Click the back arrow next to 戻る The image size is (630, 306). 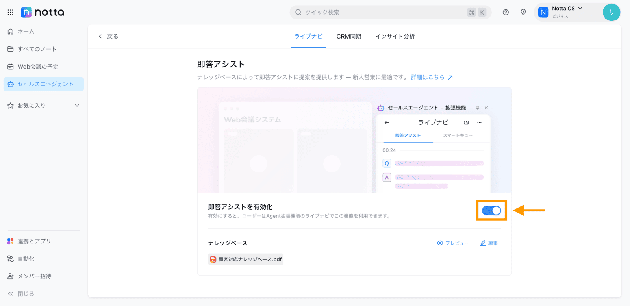(100, 36)
